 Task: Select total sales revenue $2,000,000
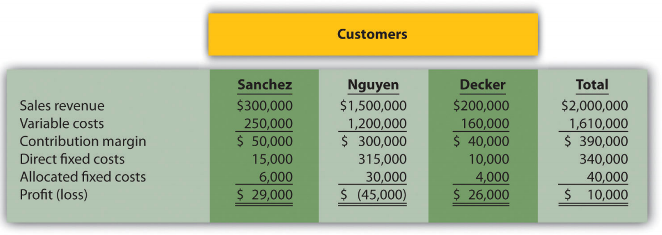click(x=593, y=105)
